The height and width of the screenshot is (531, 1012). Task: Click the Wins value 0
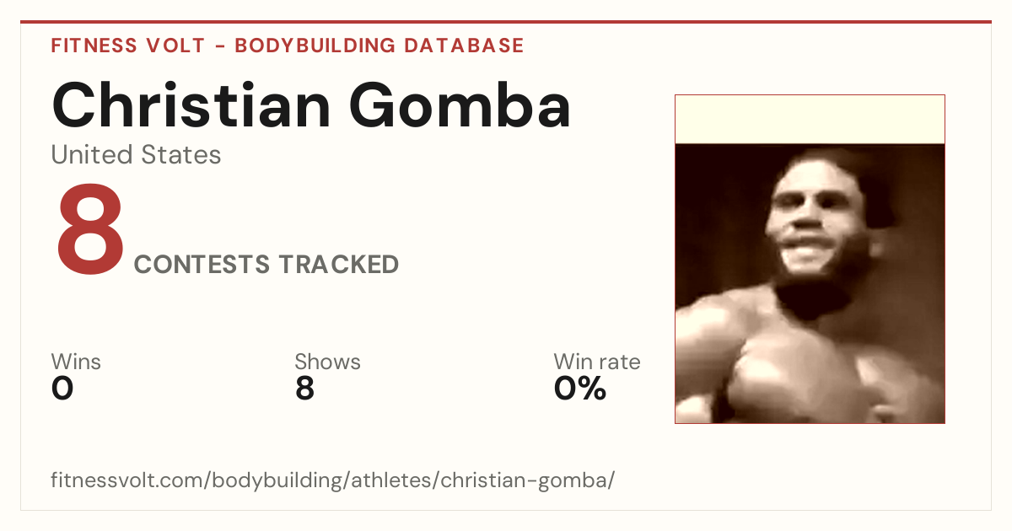point(62,389)
